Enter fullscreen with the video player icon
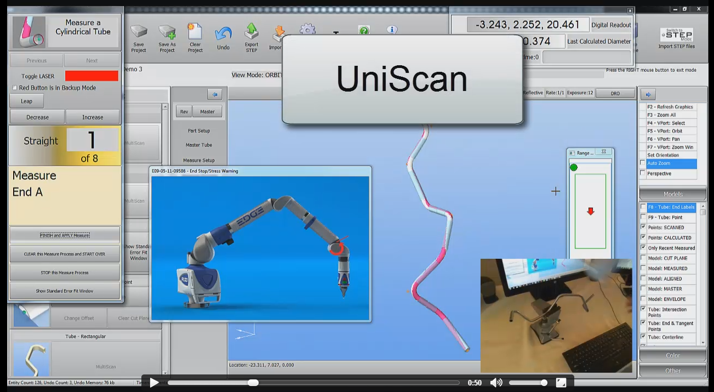This screenshot has height=392, width=714. point(561,383)
